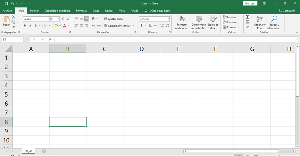The image size is (300, 156).
Task: Apply the yellow fill color swatch
Action: tap(56, 26)
